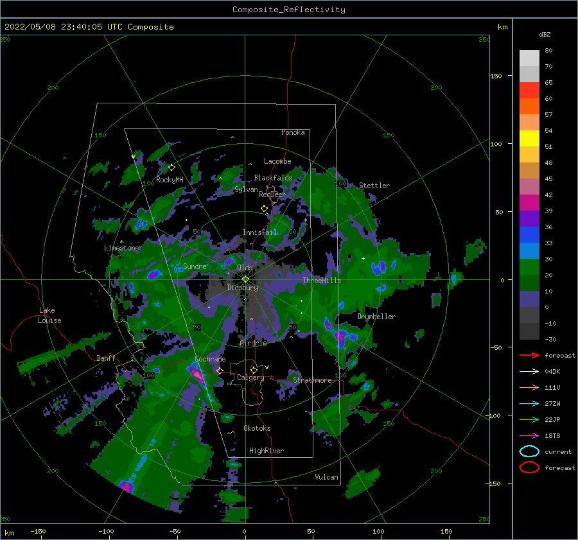The height and width of the screenshot is (540, 578).
Task: Click the Stettler city label
Action: pyautogui.click(x=374, y=186)
